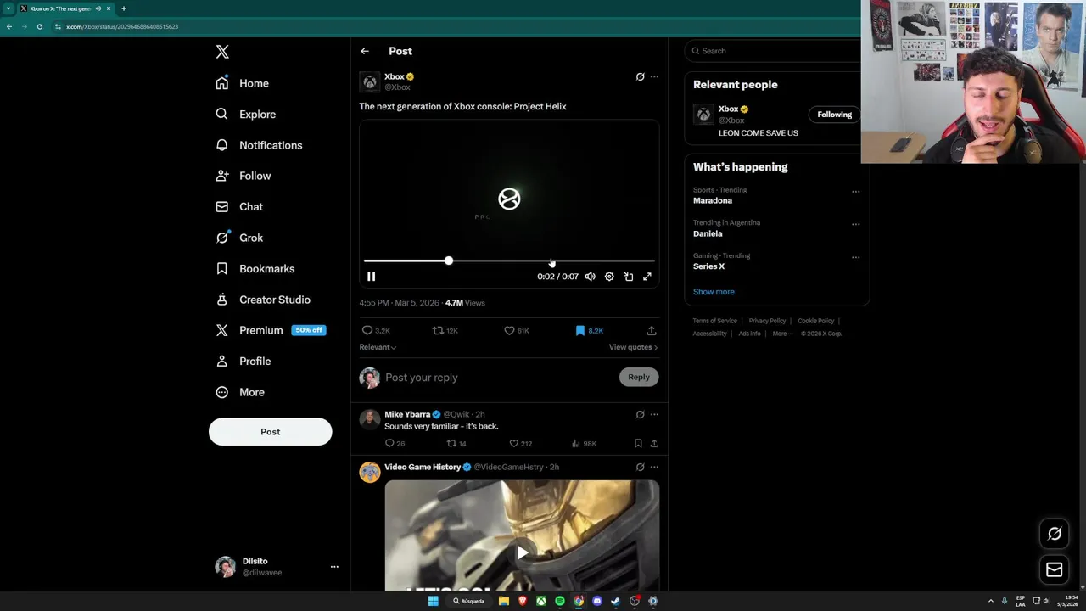This screenshot has height=611, width=1086.
Task: Like Mike Ybarra's comment
Action: pos(520,443)
